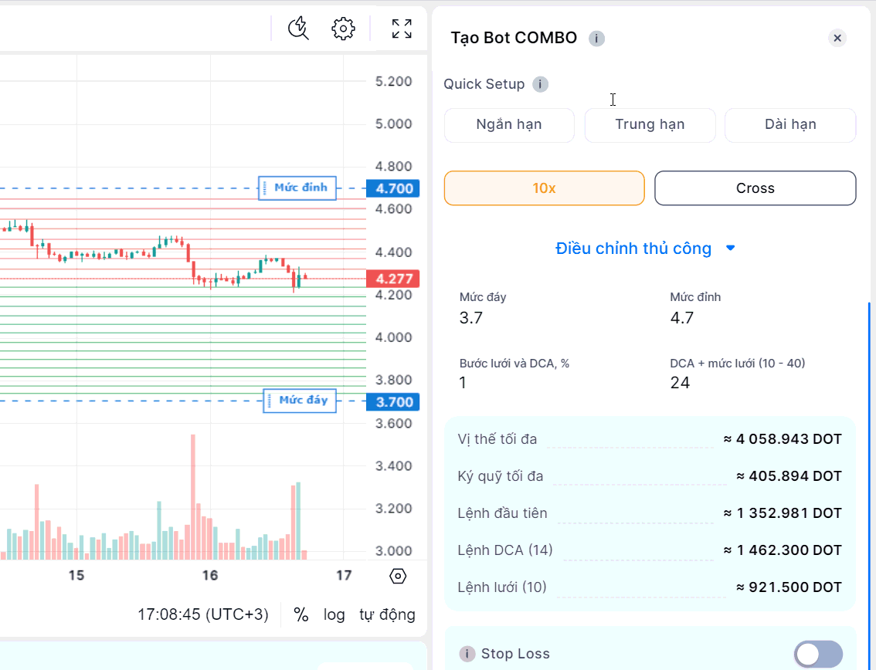
Task: Click tự động auto scale button
Action: coord(387,614)
